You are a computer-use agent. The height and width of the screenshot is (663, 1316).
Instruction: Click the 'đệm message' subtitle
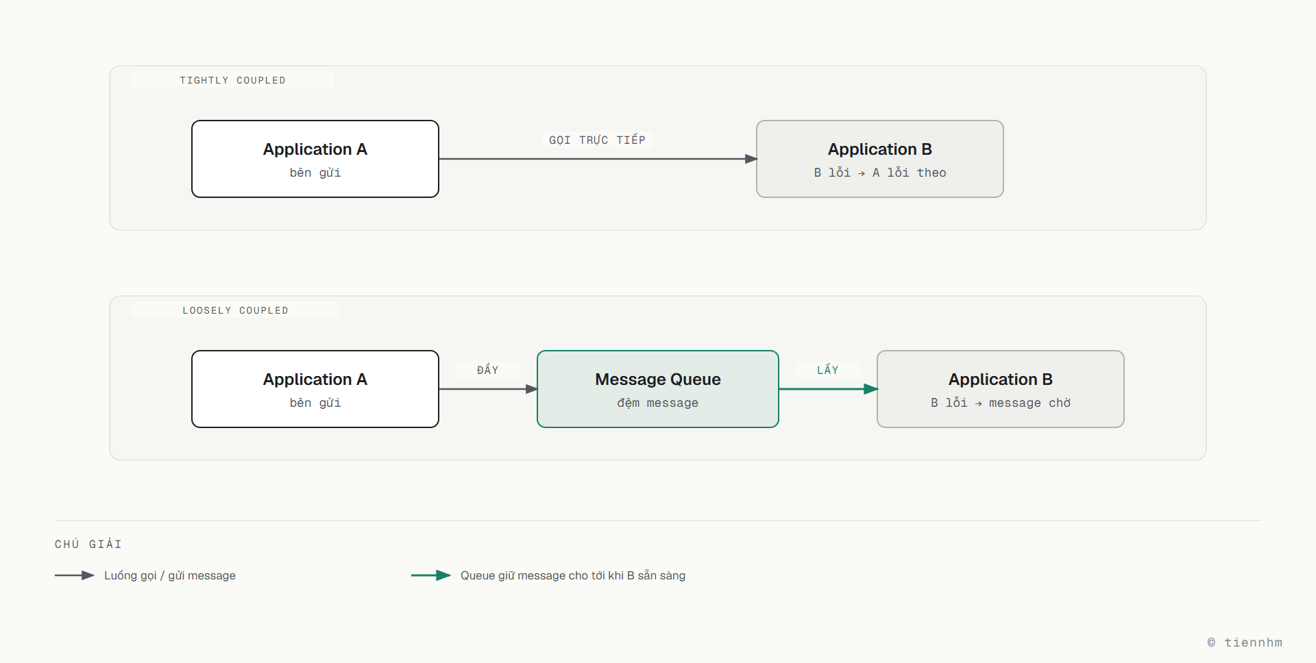pos(658,403)
